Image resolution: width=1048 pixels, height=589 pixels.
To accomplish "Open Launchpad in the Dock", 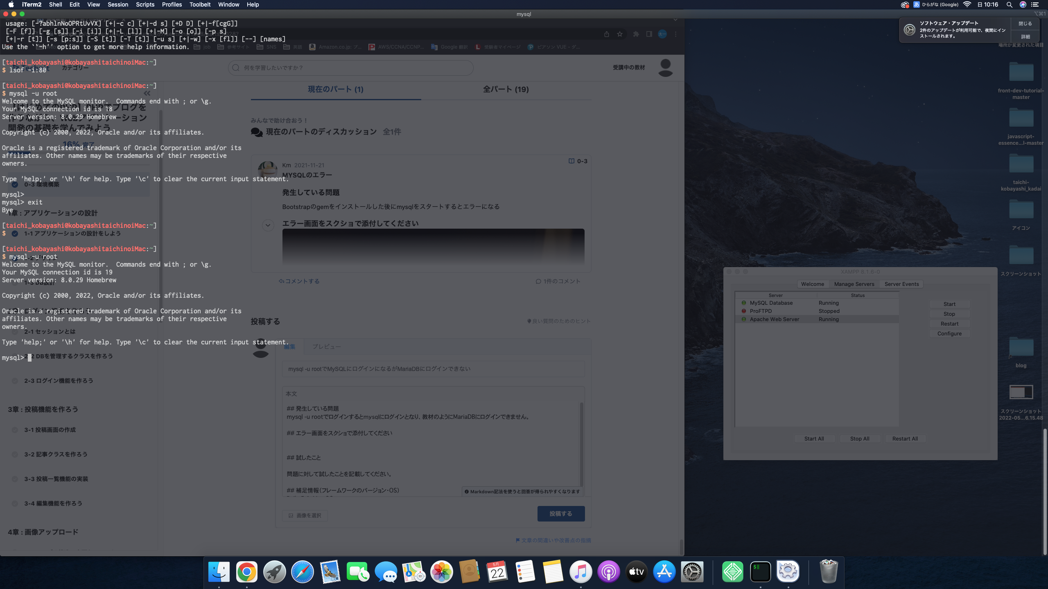I will pyautogui.click(x=274, y=571).
